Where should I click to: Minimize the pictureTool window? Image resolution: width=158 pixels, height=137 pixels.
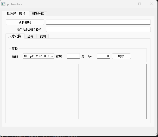128,4
